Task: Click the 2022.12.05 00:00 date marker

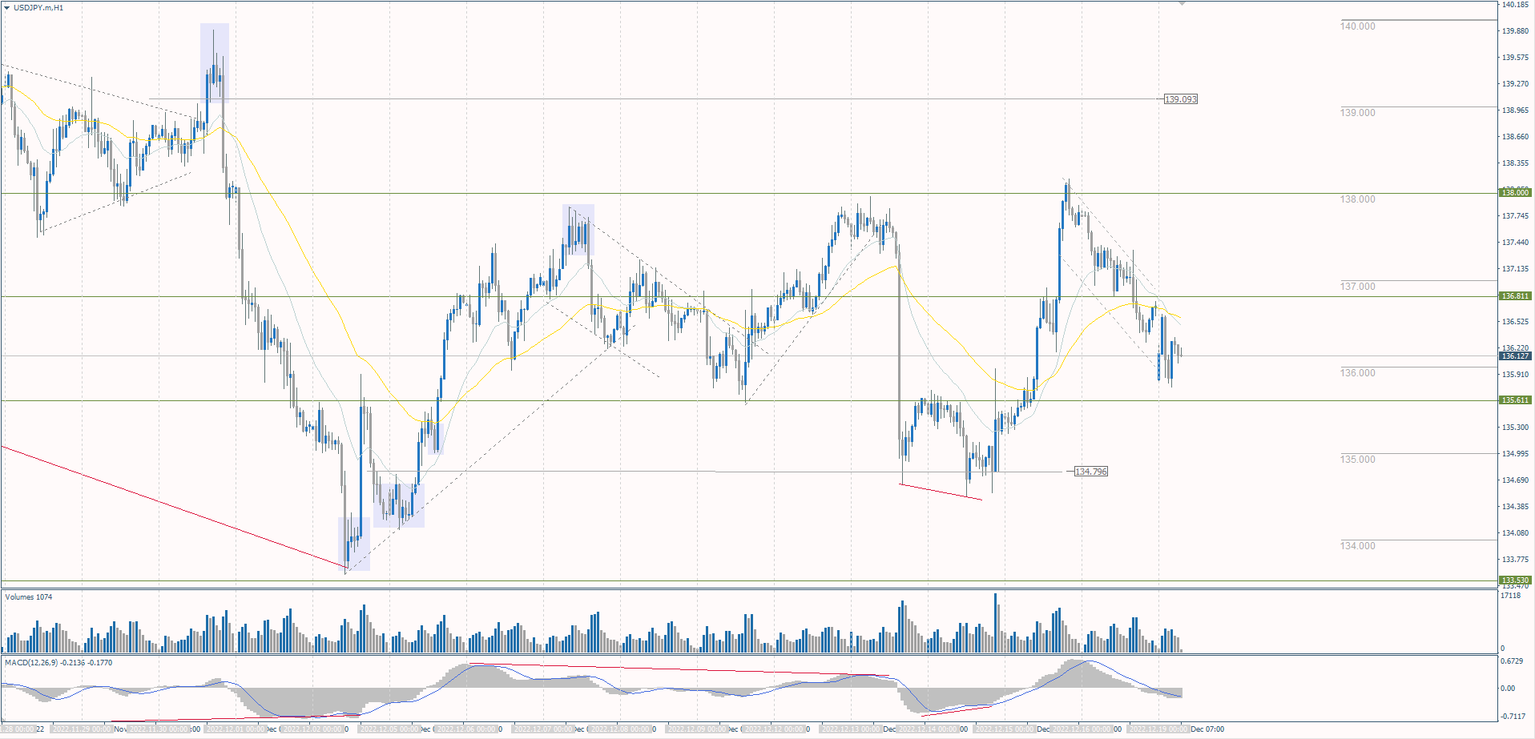Action: click(x=391, y=729)
